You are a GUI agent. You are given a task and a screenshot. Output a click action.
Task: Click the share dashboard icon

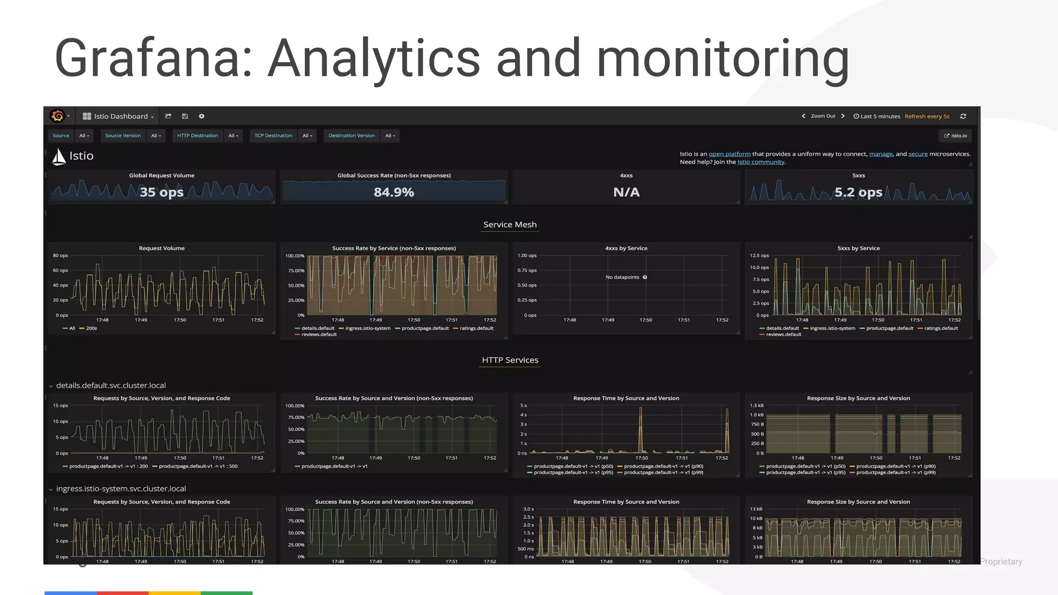(168, 116)
